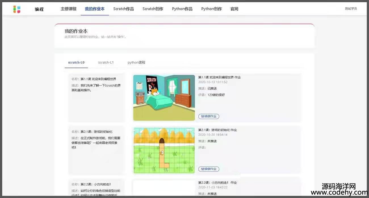
Task: Navigate to Python作品
Action: (182, 9)
